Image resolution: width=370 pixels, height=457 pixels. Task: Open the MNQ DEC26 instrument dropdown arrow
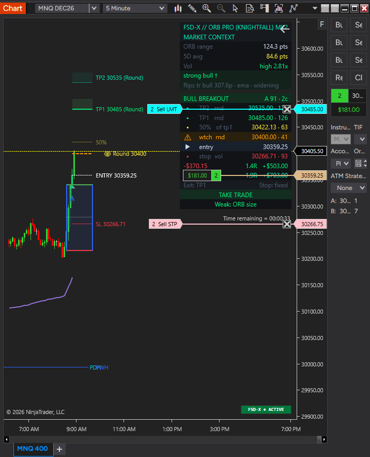click(94, 8)
